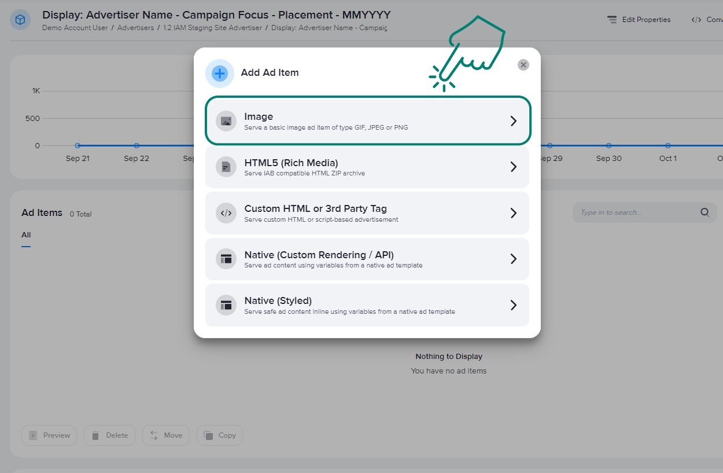Click the Sep 22 data point on chart

137,146
